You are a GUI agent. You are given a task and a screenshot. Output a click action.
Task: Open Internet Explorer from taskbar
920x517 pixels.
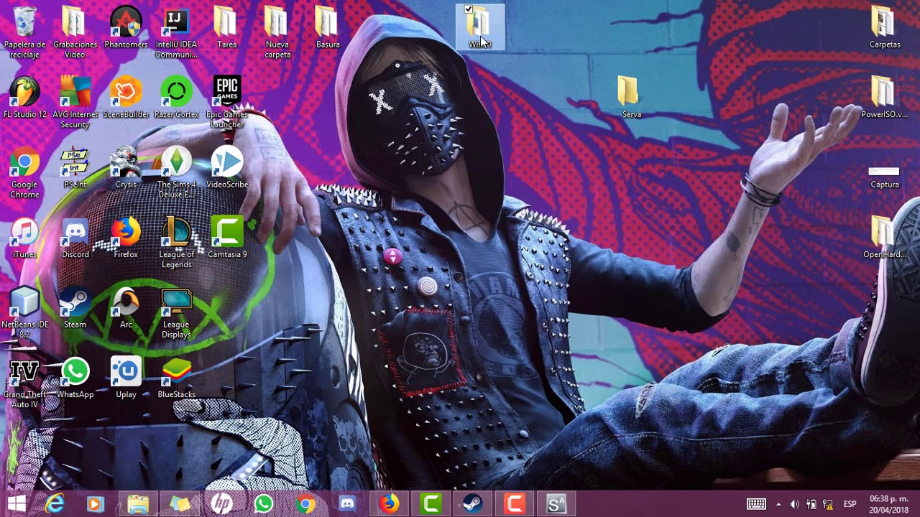(x=55, y=504)
